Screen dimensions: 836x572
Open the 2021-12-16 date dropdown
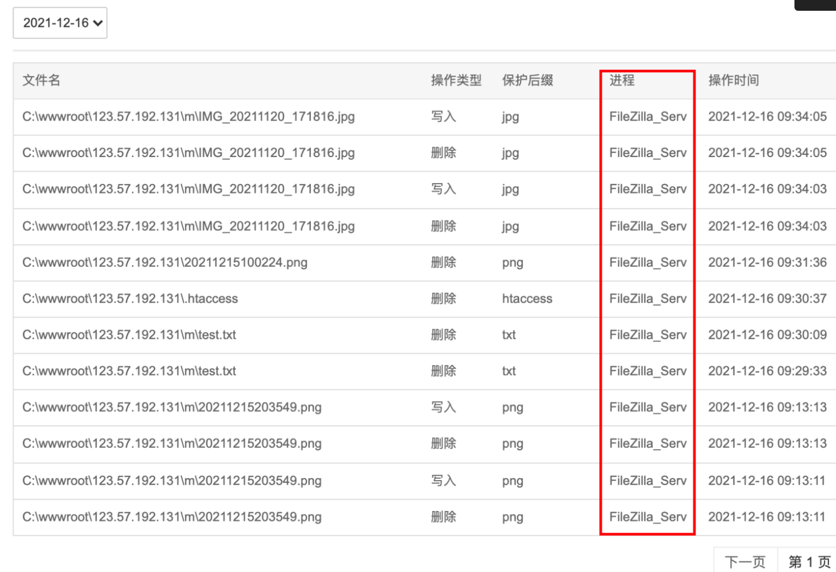tap(60, 23)
